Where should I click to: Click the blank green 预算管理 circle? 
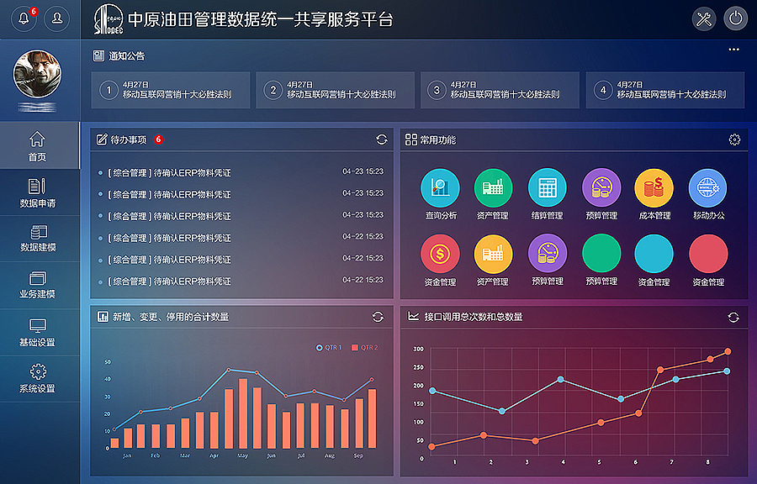click(601, 254)
